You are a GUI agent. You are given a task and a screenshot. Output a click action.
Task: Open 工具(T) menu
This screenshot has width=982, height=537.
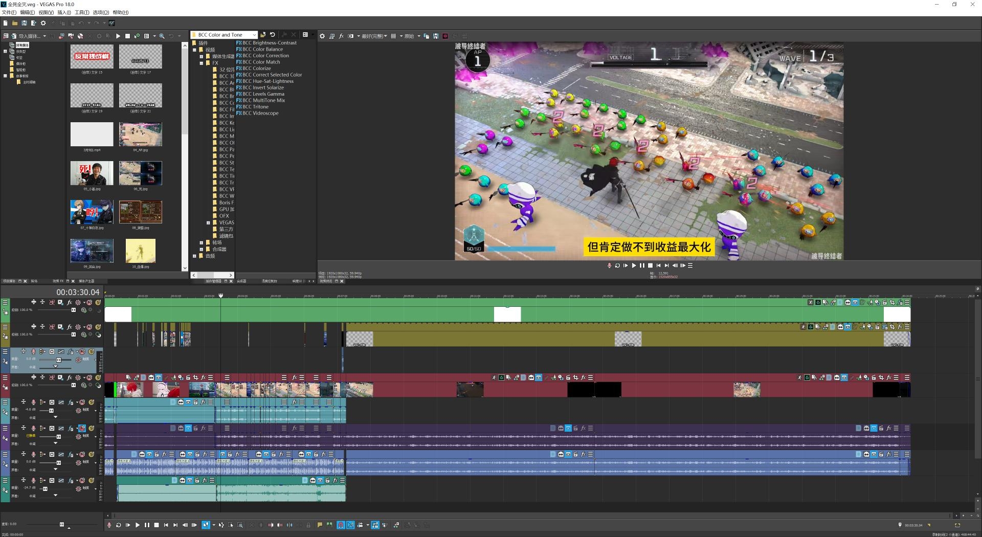82,12
